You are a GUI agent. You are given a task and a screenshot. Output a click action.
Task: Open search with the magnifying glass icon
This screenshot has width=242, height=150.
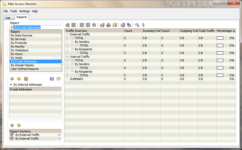coord(137,25)
